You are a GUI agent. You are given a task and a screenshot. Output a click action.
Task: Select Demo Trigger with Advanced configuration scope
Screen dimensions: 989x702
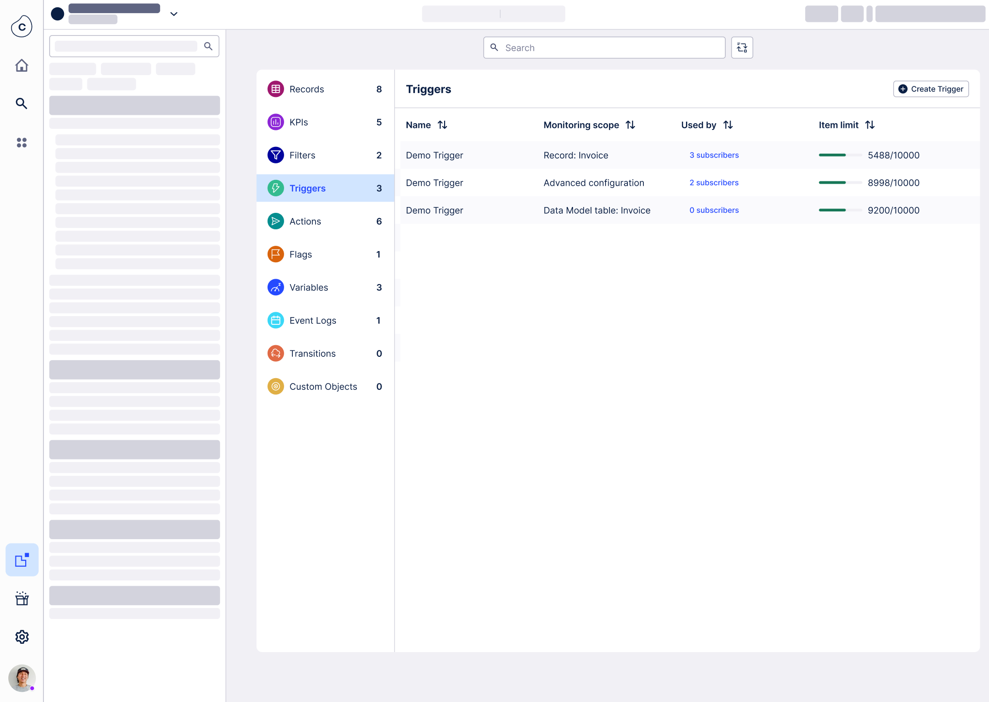click(x=434, y=183)
